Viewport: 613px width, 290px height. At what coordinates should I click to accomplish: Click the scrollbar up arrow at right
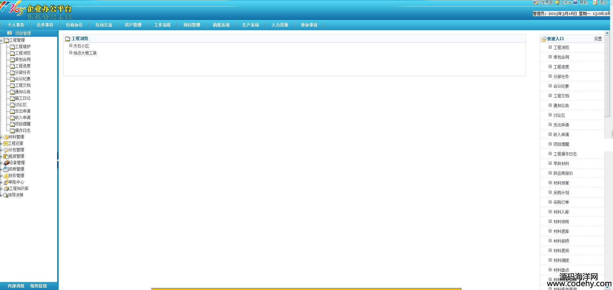(x=607, y=33)
